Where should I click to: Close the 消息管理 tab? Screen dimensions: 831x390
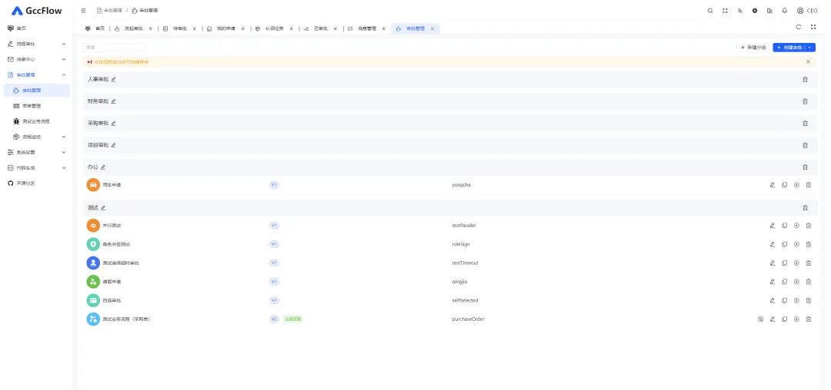[x=384, y=28]
